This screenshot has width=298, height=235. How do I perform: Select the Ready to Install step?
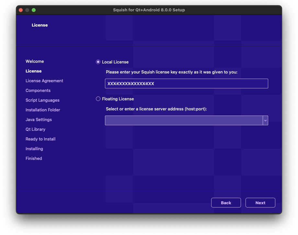(40, 139)
